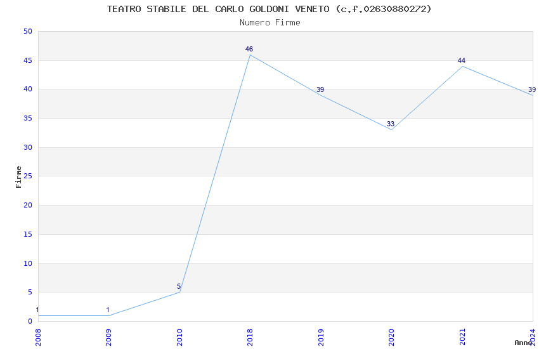The height and width of the screenshot is (349, 539).
Task: Select the 1 label above year 2009
Action: coord(108,310)
